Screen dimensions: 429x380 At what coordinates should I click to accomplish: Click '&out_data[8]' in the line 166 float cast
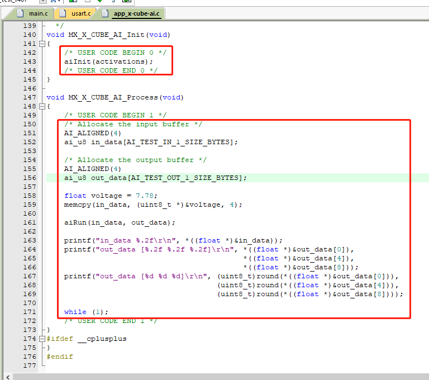click(319, 267)
